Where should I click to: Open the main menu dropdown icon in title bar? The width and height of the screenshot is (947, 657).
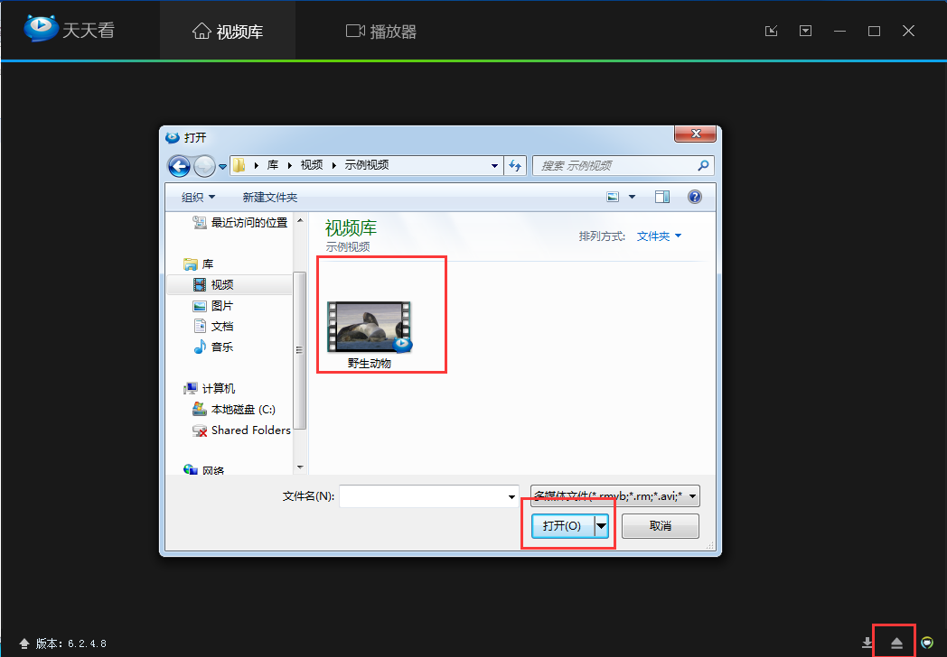point(805,31)
